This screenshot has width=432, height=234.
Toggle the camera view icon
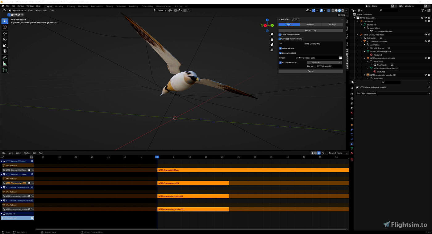click(x=272, y=45)
